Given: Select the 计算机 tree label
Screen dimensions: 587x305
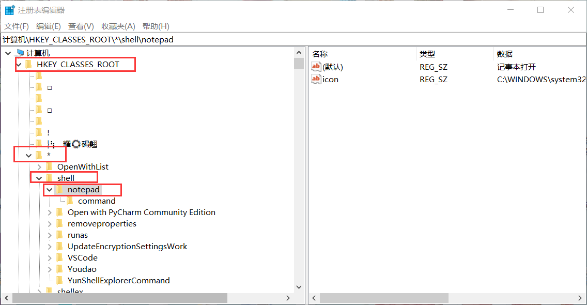Looking at the screenshot, I should (38, 53).
